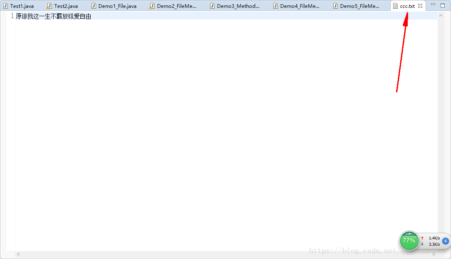The image size is (451, 259).
Task: Click the 1.4K/s upload speed reading
Action: (x=434, y=238)
